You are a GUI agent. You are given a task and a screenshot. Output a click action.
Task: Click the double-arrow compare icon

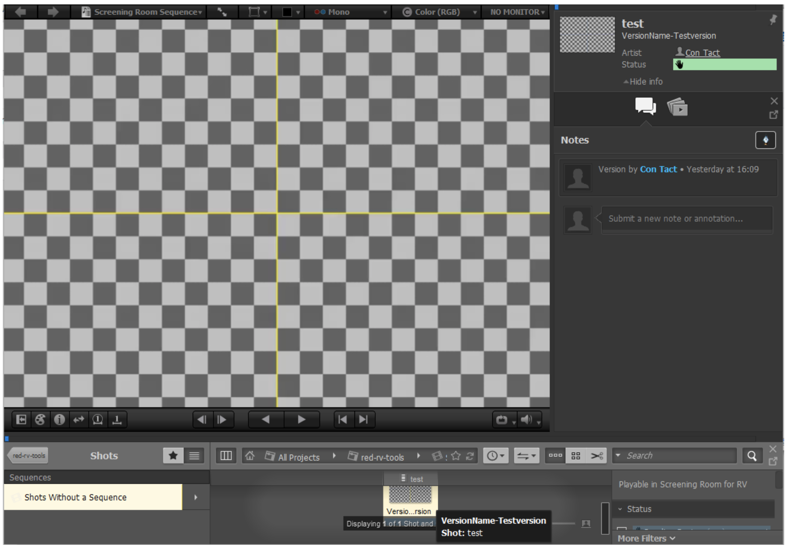79,419
